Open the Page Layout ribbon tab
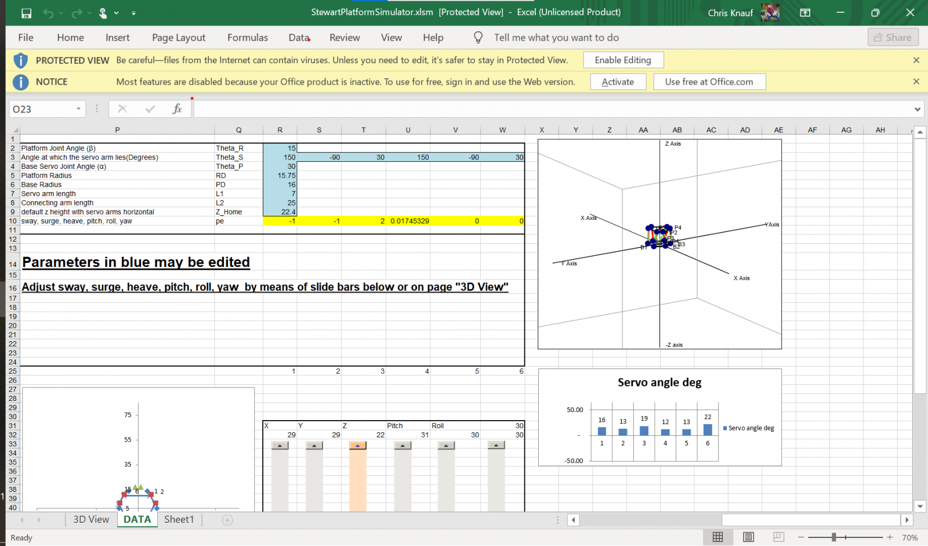 coord(179,38)
